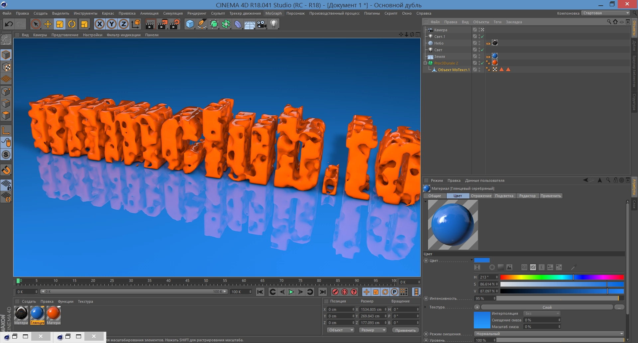
Task: Open the Компоновка layout dropdown
Action: pyautogui.click(x=606, y=13)
